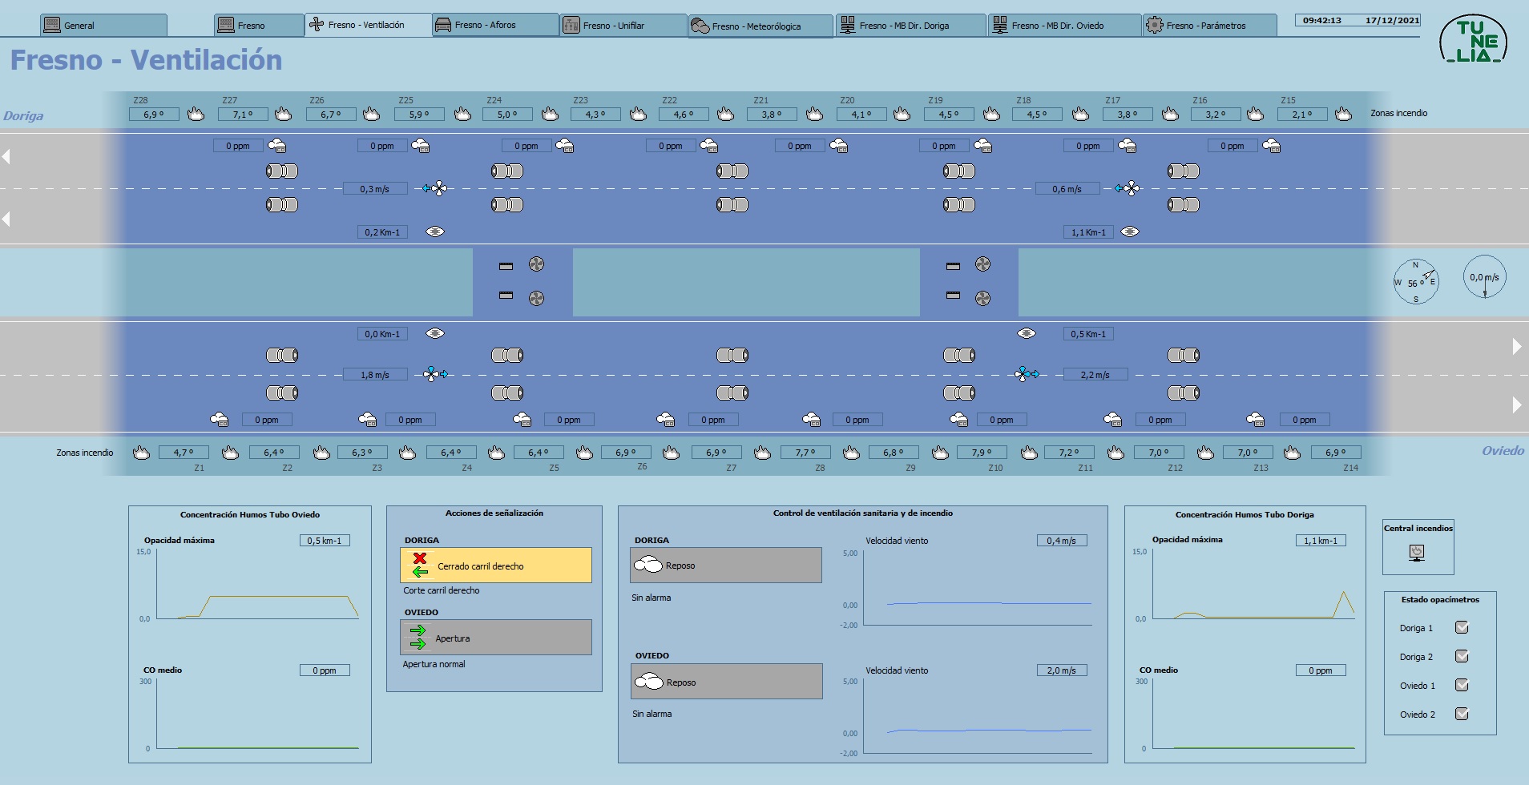Image resolution: width=1529 pixels, height=785 pixels.
Task: Click the fire icon for zone Z14
Action: click(x=1292, y=453)
